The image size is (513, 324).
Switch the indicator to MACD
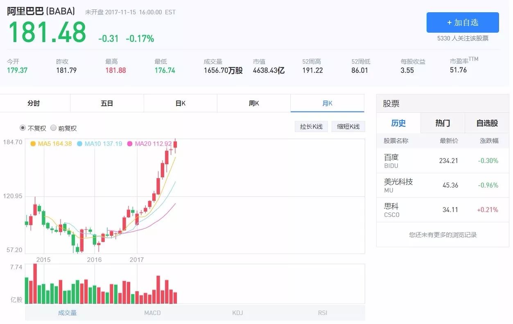point(152,313)
